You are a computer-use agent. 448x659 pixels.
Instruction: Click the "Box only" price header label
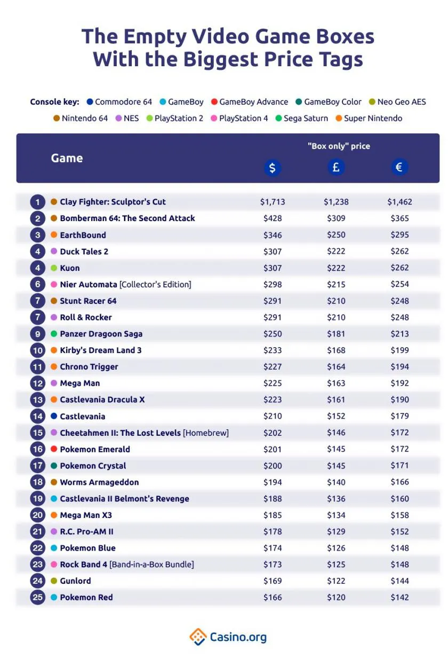pyautogui.click(x=338, y=146)
